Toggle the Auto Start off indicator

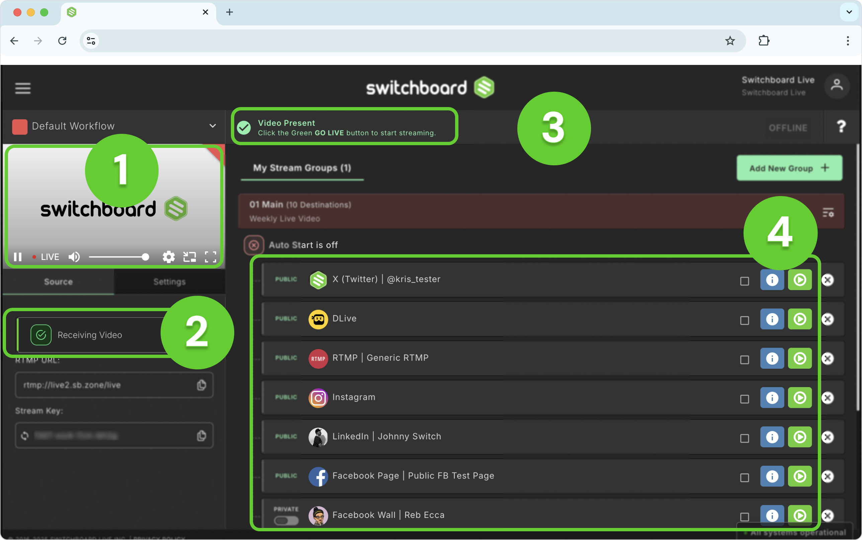click(x=254, y=245)
